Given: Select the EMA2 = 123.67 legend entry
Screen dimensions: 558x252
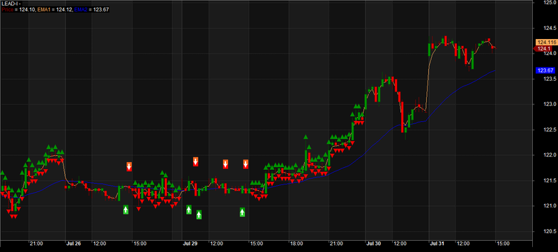Looking at the screenshot, I should [91, 10].
